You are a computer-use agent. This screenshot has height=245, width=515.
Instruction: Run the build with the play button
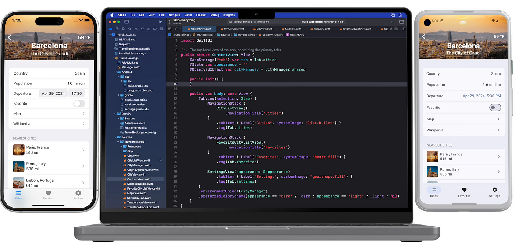click(x=160, y=22)
